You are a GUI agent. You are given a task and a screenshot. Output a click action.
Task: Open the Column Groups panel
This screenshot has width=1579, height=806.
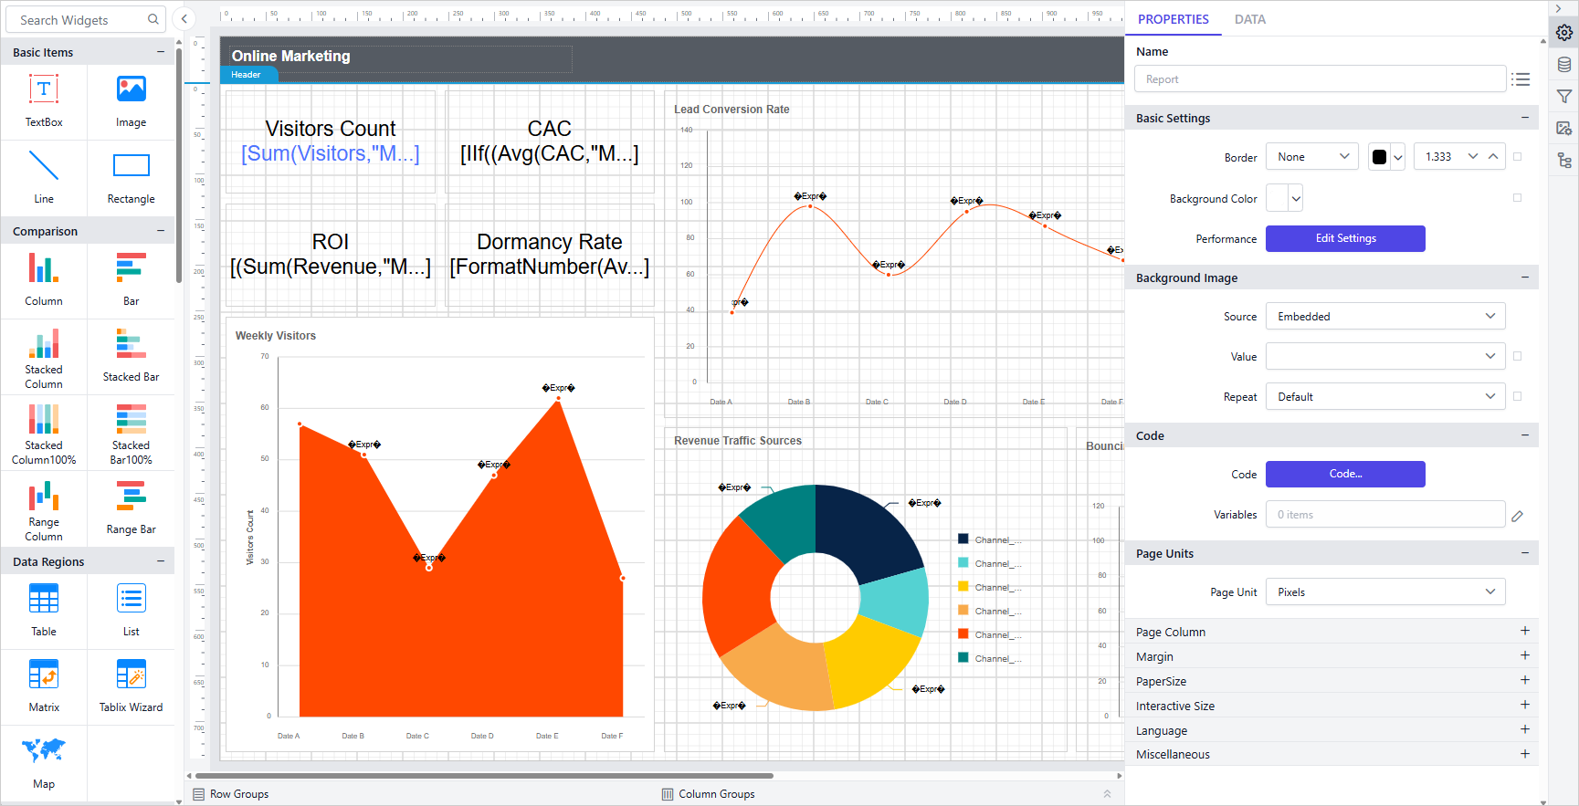pyautogui.click(x=709, y=794)
